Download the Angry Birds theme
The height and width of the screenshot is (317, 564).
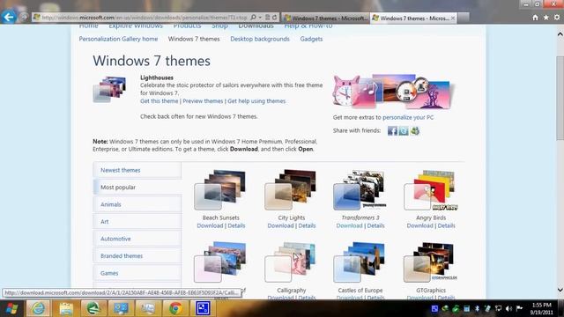pos(419,225)
